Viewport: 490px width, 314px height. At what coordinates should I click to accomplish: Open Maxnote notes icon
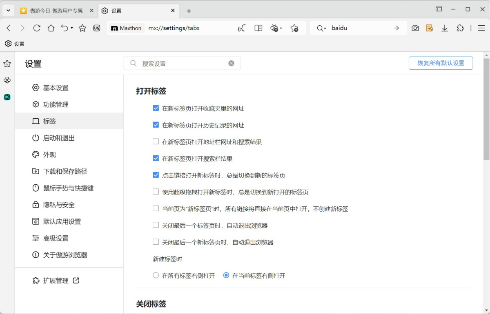point(429,28)
